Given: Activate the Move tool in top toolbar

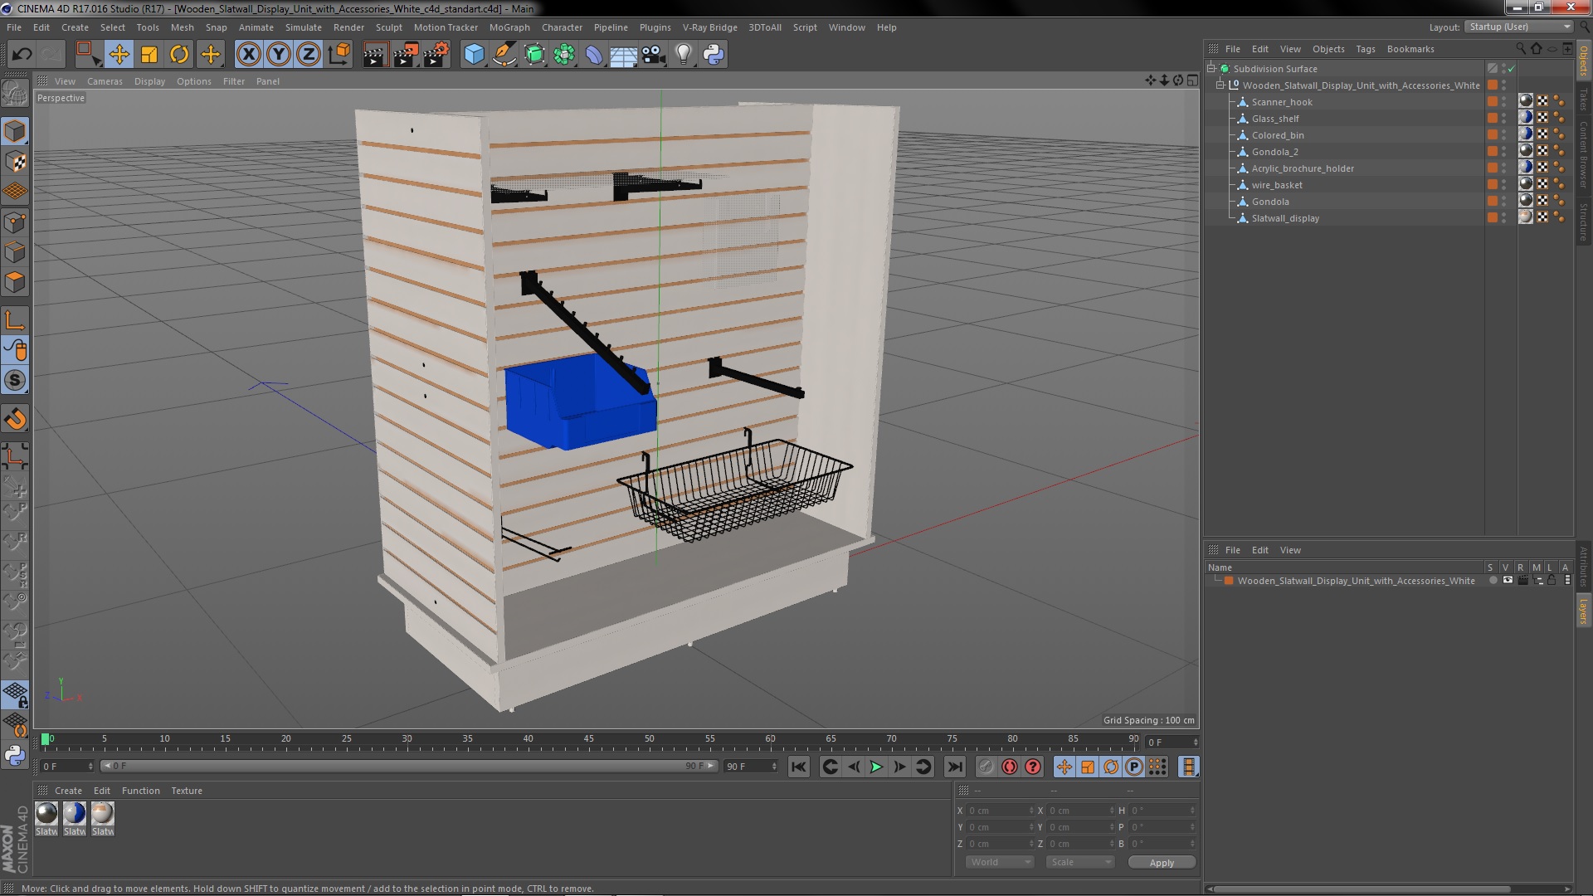Looking at the screenshot, I should click(119, 55).
